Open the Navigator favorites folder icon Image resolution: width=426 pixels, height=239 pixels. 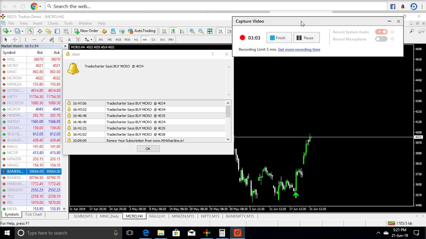pyautogui.click(x=48, y=31)
